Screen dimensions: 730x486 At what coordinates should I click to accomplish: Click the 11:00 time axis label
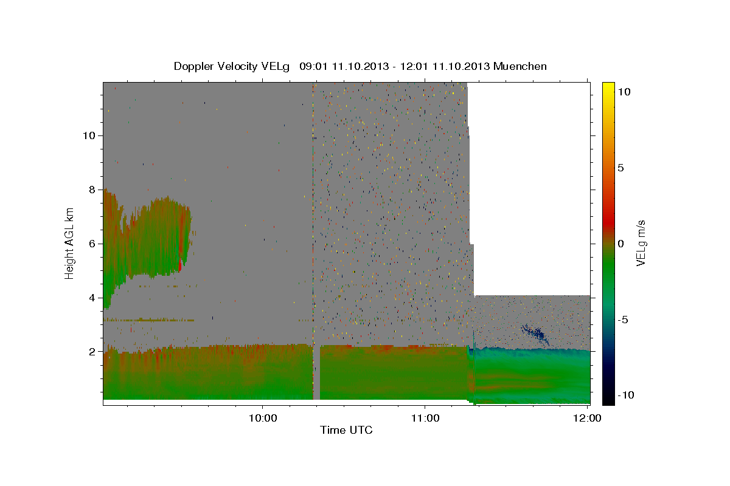point(425,418)
